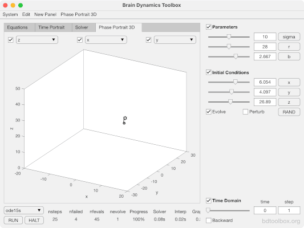Switch to the Equations tab
The width and height of the screenshot is (304, 228).
pyautogui.click(x=17, y=27)
